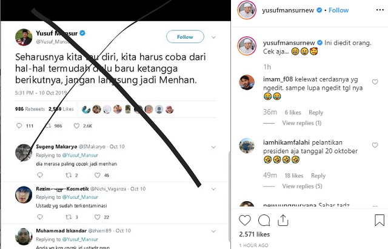
Task: Open the three-dot more options menu
Action: point(380,10)
